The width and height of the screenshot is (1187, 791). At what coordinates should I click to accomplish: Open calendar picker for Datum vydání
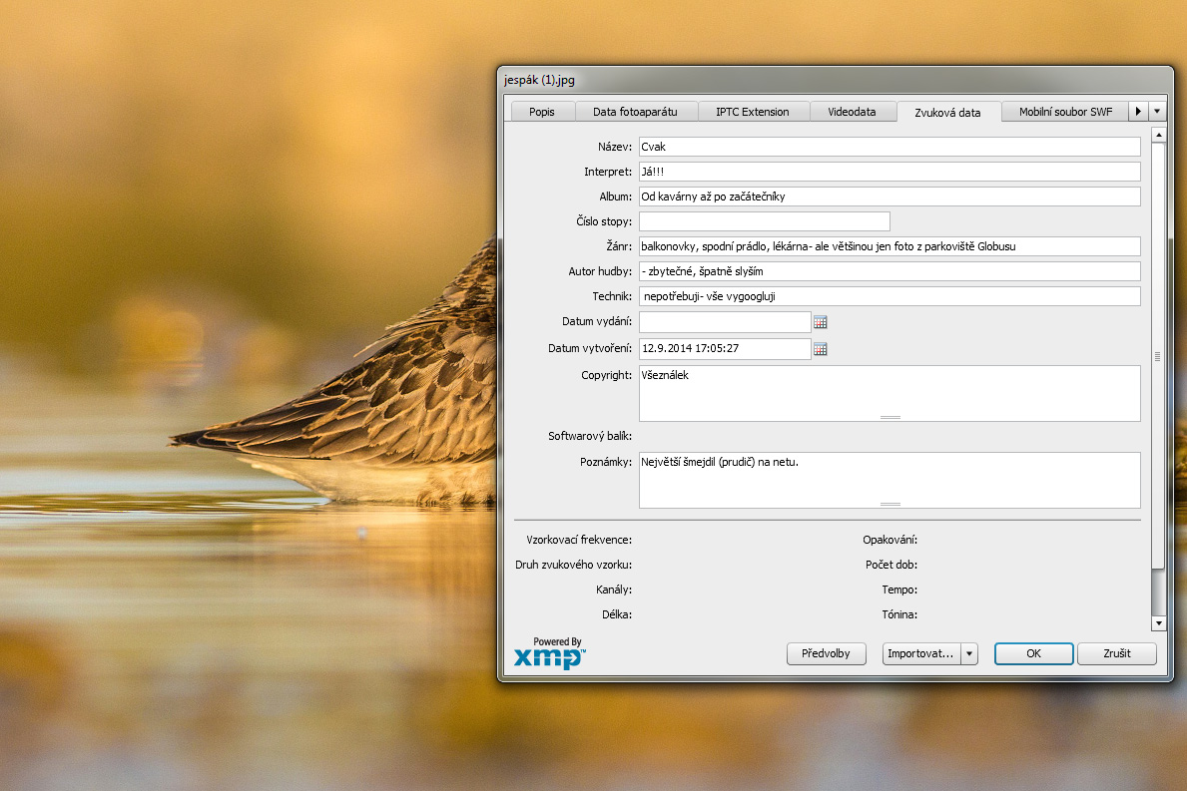821,322
